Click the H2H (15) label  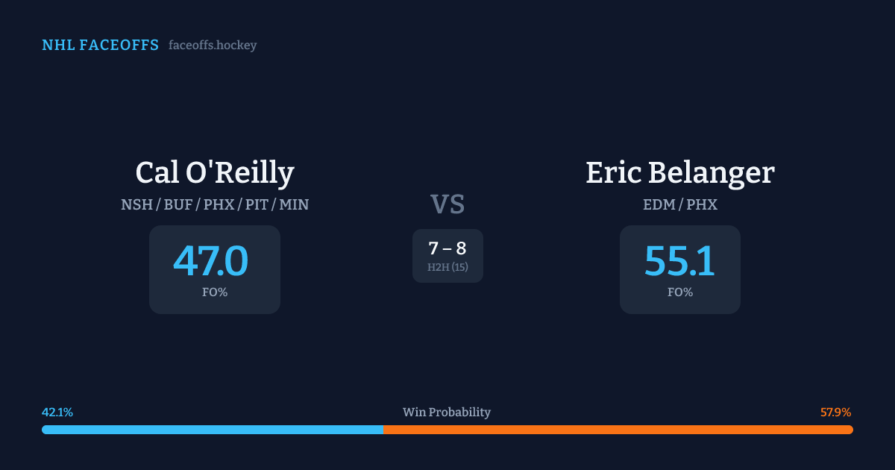coord(447,267)
